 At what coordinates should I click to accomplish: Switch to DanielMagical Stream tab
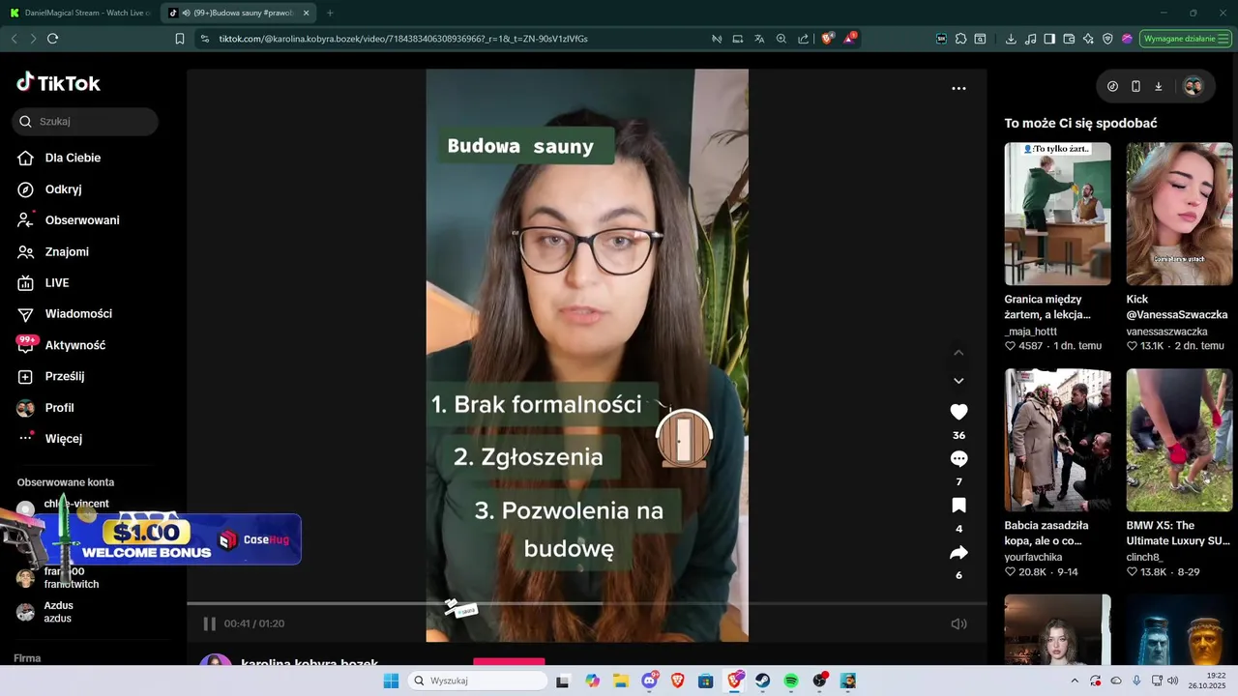click(x=80, y=13)
